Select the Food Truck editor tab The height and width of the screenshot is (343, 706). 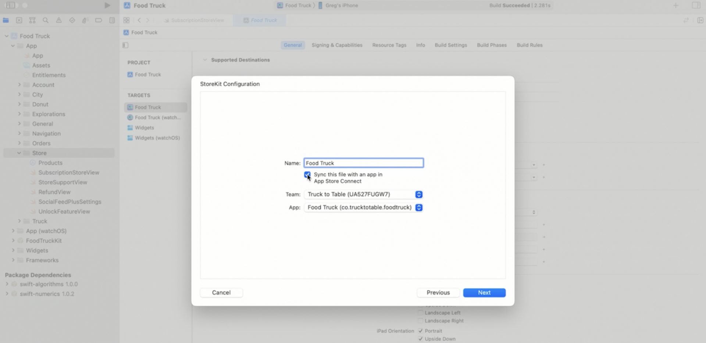(x=260, y=20)
